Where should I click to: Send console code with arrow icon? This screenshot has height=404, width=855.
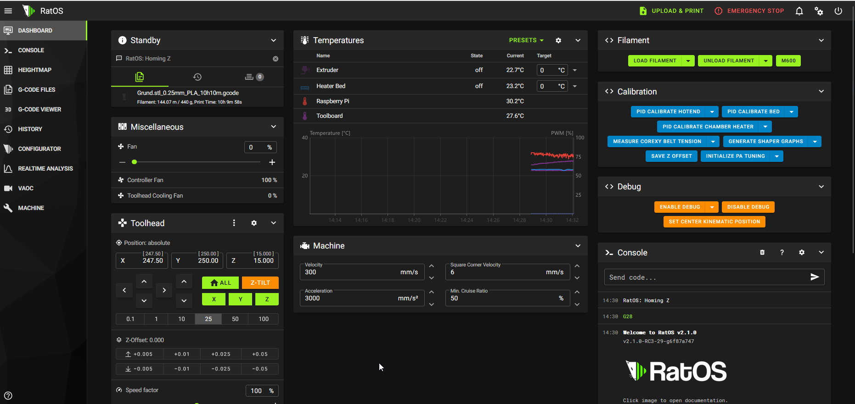(814, 277)
